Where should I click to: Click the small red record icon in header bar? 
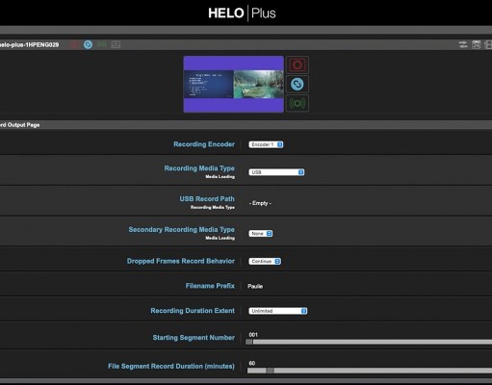coord(74,44)
